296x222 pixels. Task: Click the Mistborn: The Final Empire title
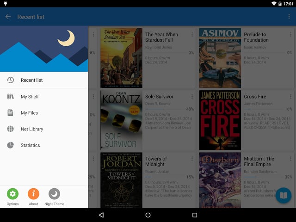point(259,161)
